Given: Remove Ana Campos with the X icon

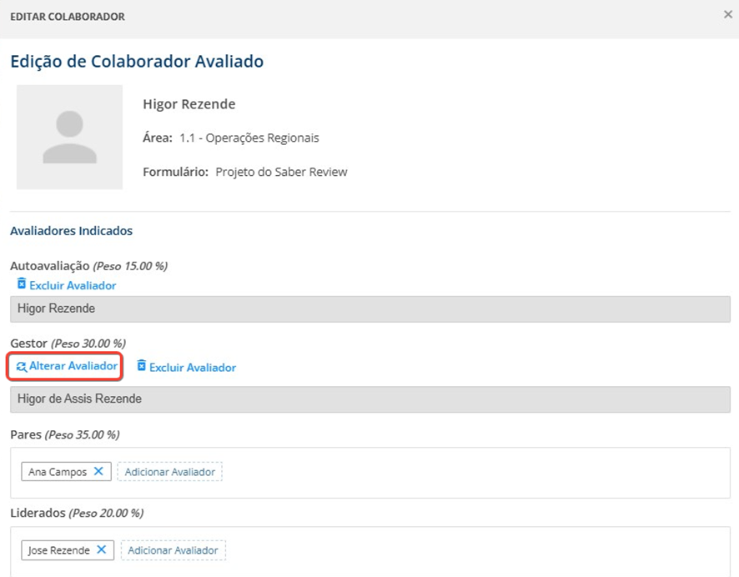Looking at the screenshot, I should pyautogui.click(x=98, y=471).
